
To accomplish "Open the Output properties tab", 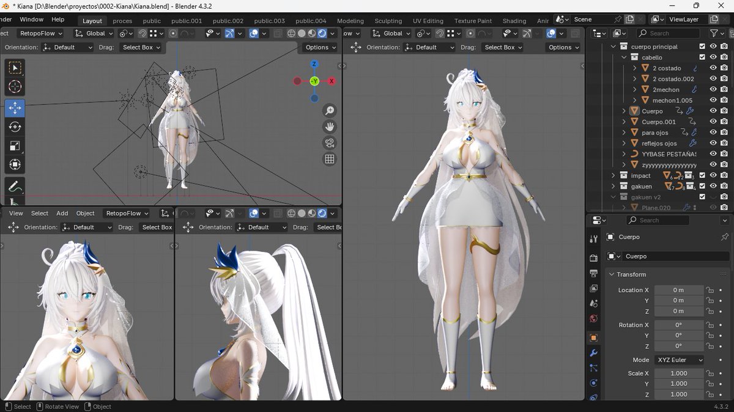I will pyautogui.click(x=593, y=273).
